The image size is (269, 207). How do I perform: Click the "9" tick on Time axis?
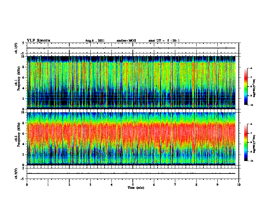pos(217,184)
